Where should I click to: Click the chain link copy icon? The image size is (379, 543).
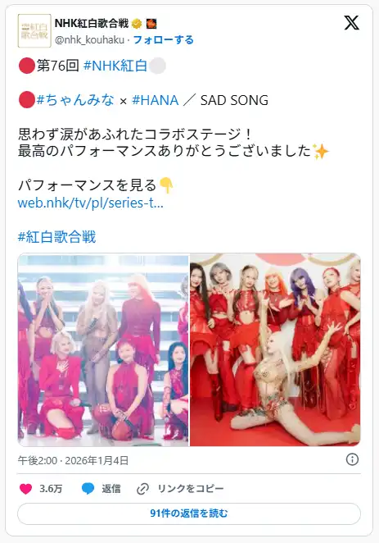tap(142, 489)
